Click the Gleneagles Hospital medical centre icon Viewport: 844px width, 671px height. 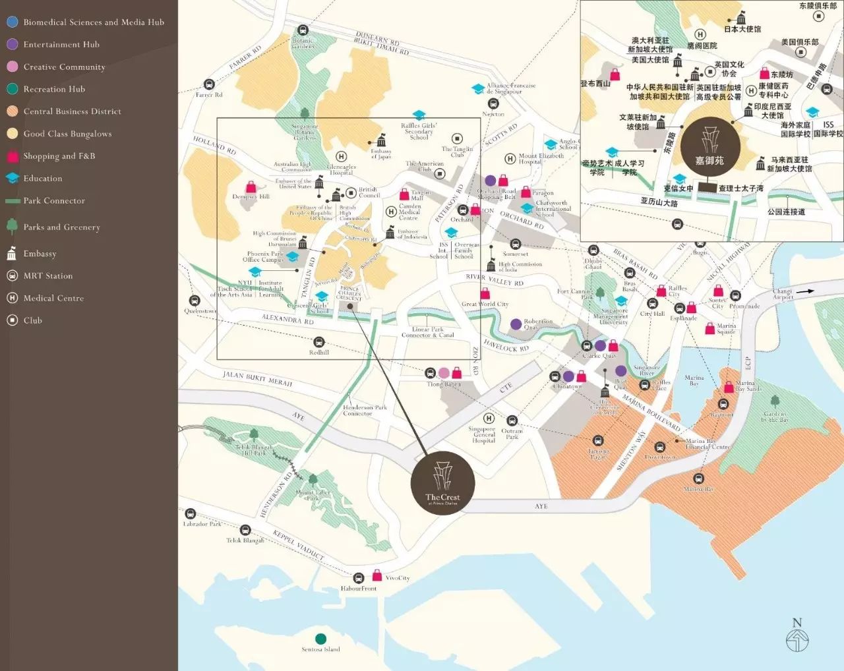[341, 156]
